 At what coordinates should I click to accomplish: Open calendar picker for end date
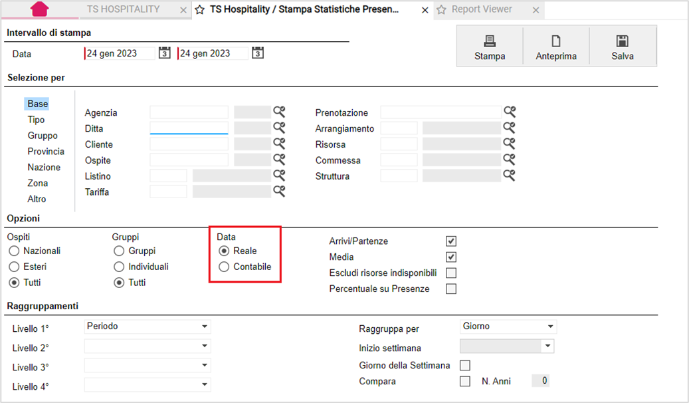point(258,53)
